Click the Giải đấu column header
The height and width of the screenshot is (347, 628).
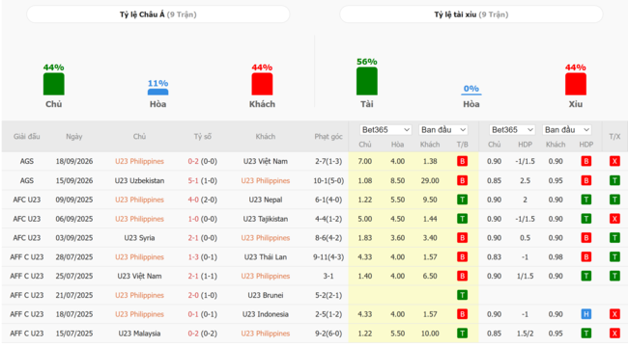pos(27,136)
